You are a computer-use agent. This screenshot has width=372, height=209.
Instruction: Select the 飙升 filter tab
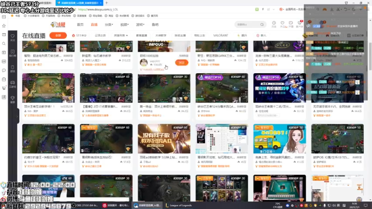(242, 35)
